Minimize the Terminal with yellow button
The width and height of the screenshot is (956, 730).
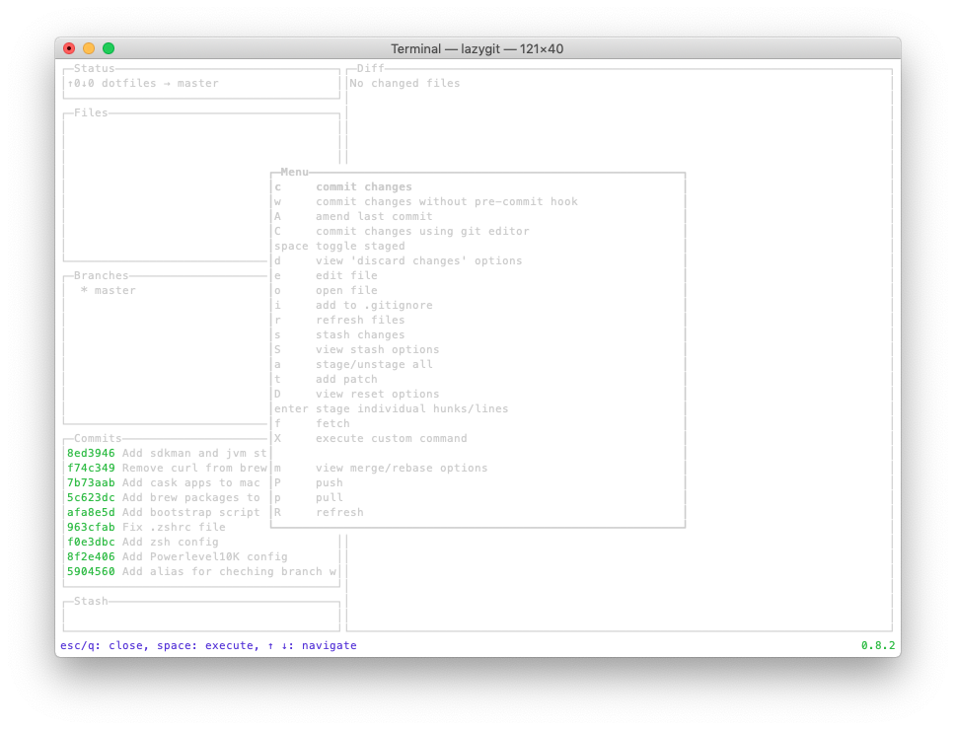point(89,48)
